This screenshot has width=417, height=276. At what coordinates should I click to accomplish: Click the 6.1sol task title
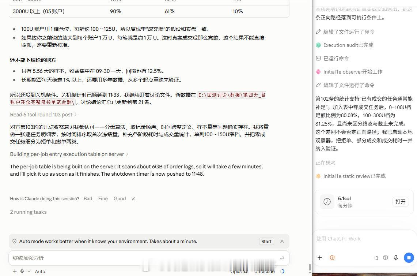pos(344,198)
